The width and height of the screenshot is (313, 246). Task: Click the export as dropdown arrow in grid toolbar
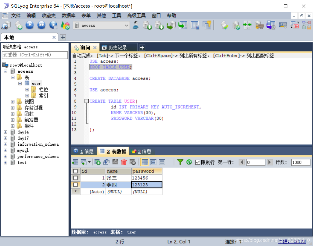pyautogui.click(x=89, y=162)
